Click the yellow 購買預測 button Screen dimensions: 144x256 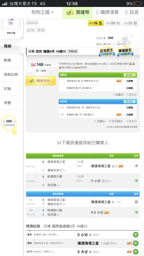pyautogui.click(x=41, y=81)
